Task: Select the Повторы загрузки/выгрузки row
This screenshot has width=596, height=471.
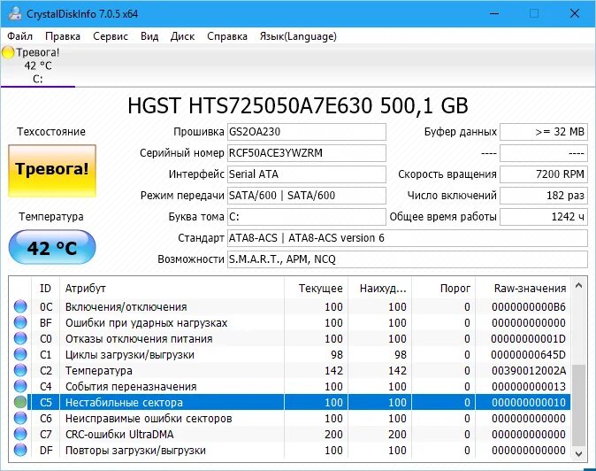Action: coord(290,450)
